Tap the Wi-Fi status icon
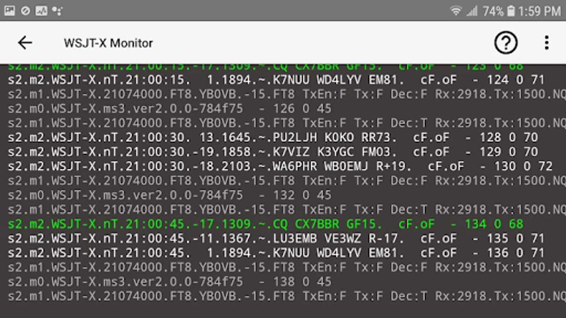The width and height of the screenshot is (566, 318). coord(456,11)
